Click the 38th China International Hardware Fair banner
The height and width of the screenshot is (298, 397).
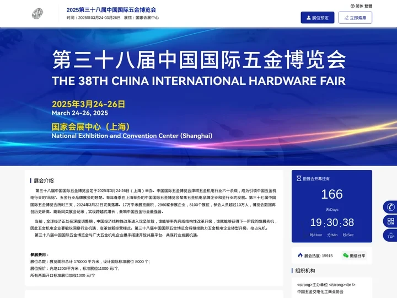tap(198, 97)
